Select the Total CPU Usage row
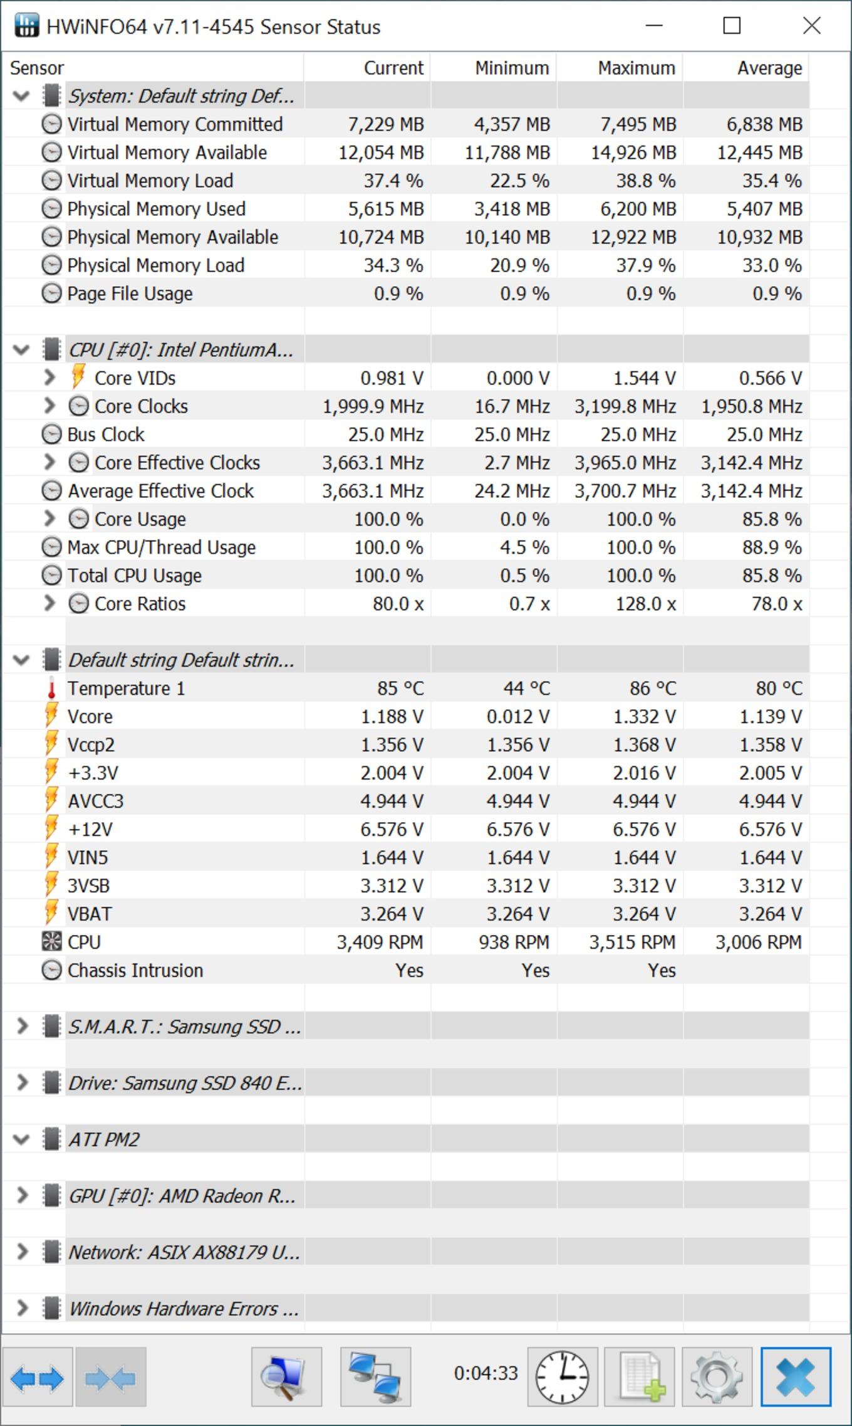 point(406,576)
